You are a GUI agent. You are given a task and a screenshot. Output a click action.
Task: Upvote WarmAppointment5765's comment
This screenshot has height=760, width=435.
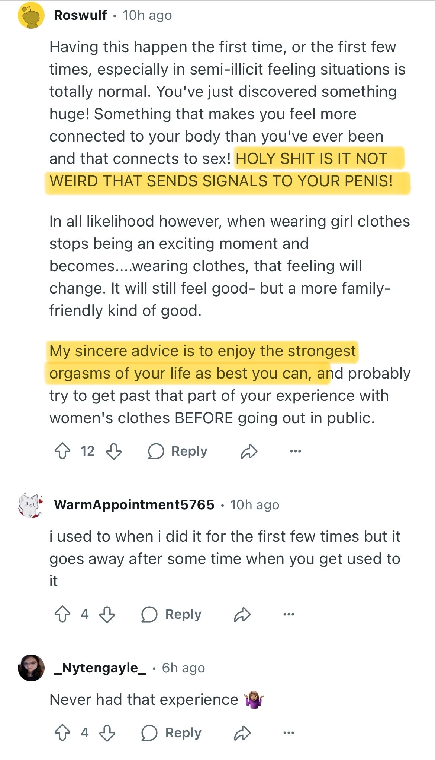click(62, 614)
